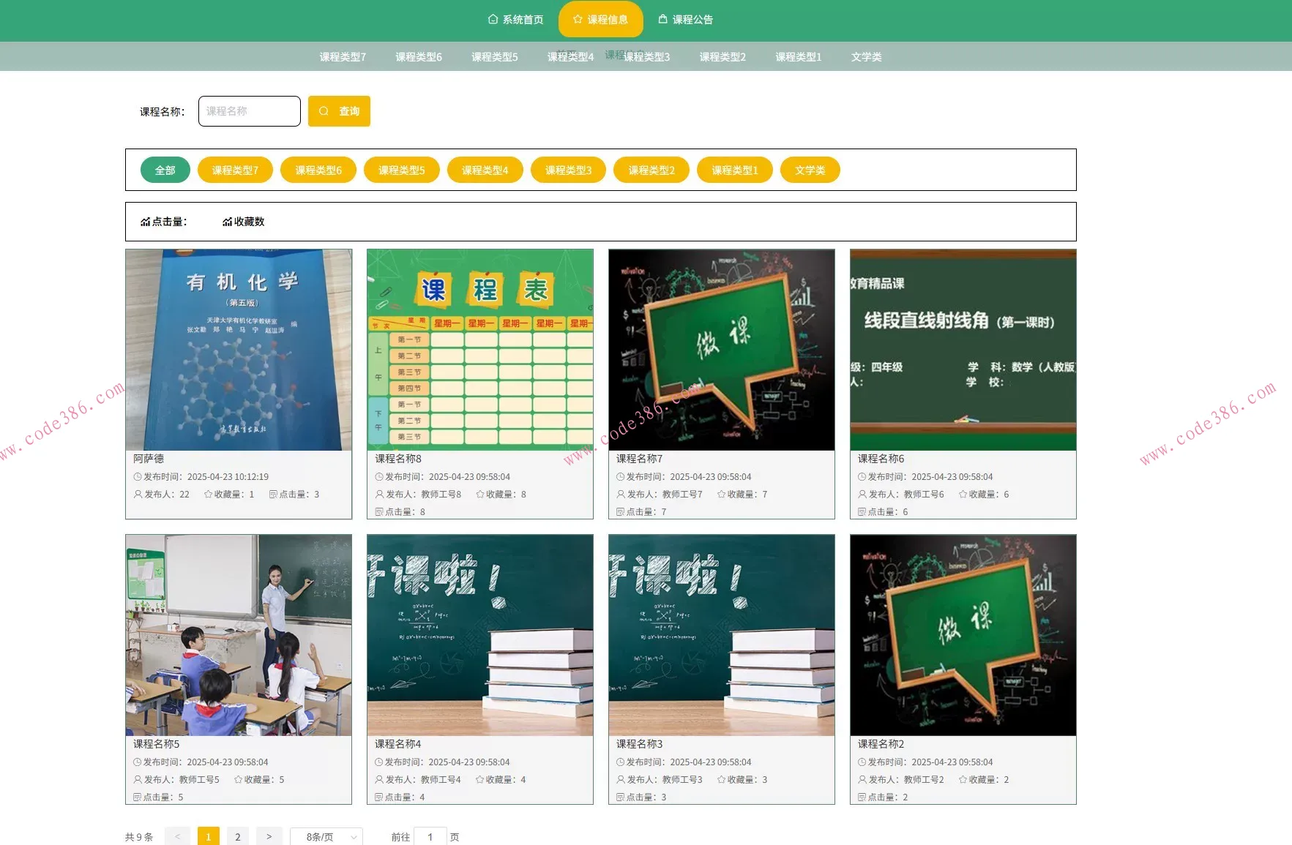Viewport: 1292px width, 845px height.
Task: Select 课程类型5 in the gray submenu bar
Action: pos(495,57)
